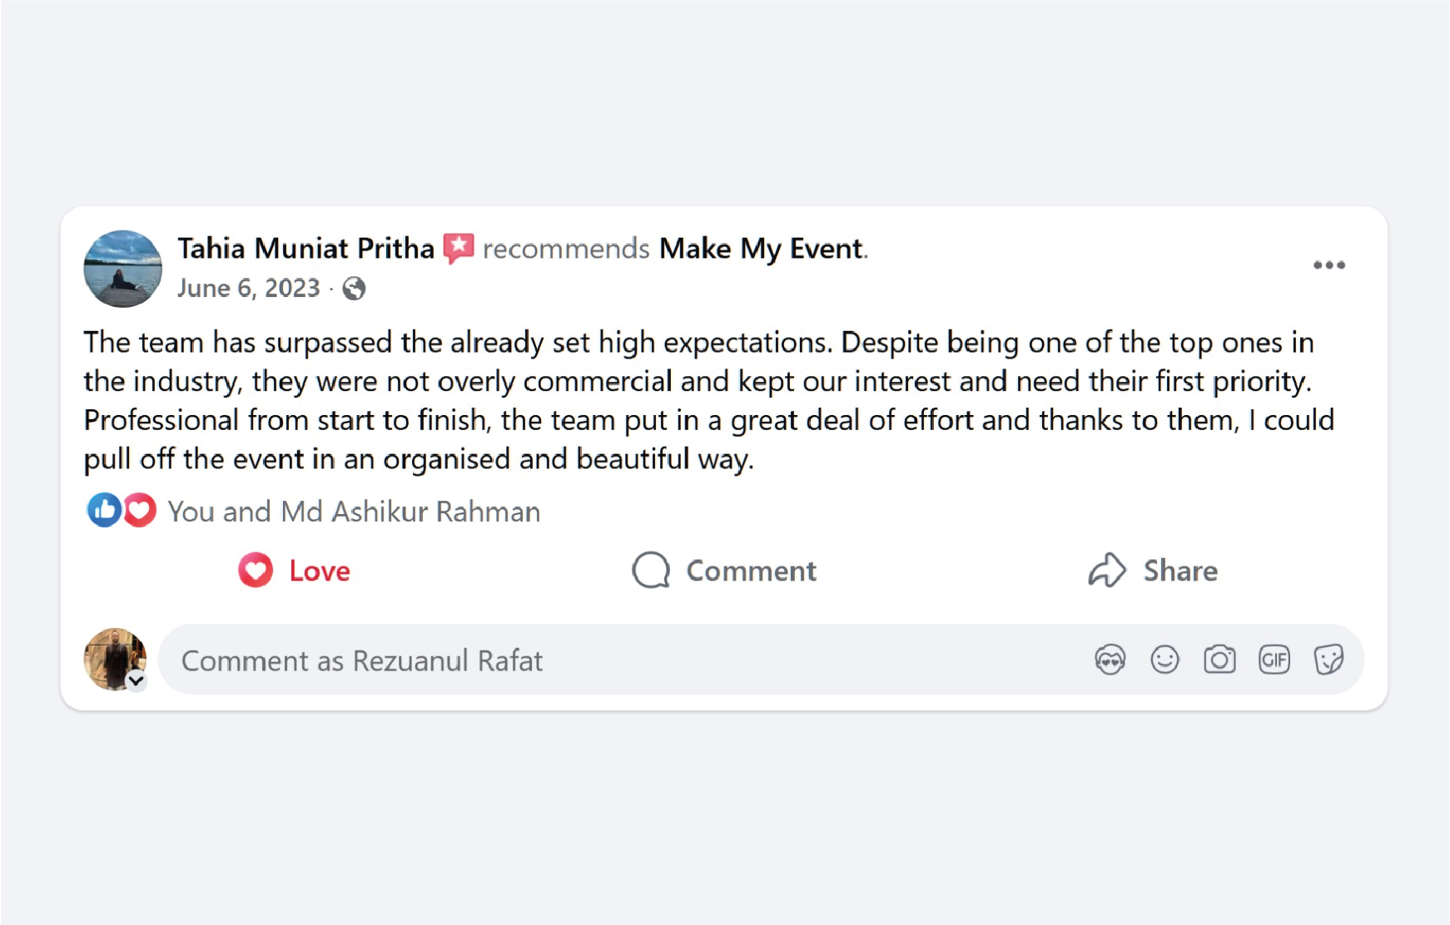Image resolution: width=1450 pixels, height=925 pixels.
Task: Click Tahia's profile picture thumbnail
Action: [123, 269]
